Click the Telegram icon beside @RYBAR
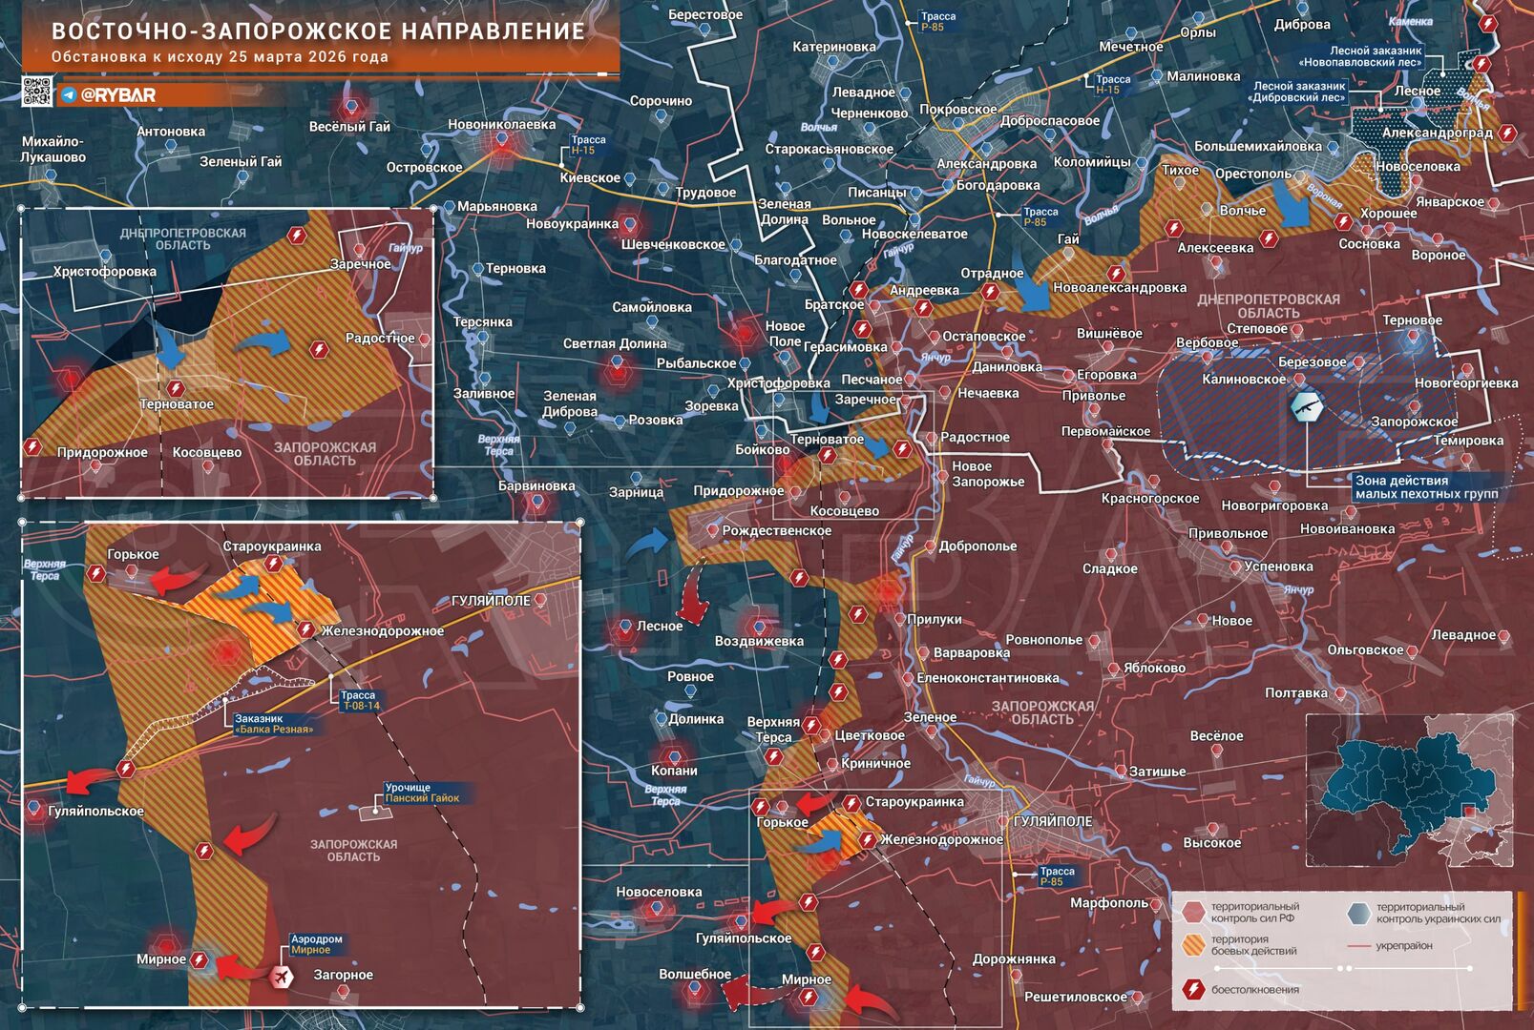Viewport: 1534px width, 1030px height. click(68, 95)
